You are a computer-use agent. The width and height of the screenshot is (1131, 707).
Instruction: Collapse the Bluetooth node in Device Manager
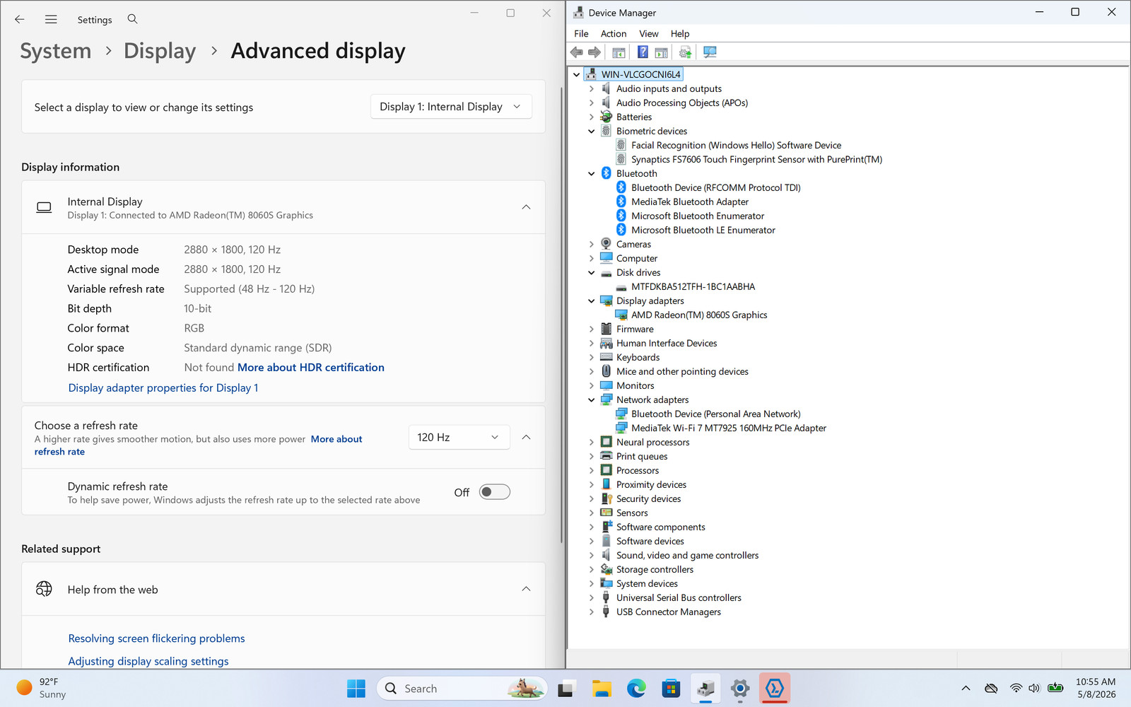tap(592, 173)
